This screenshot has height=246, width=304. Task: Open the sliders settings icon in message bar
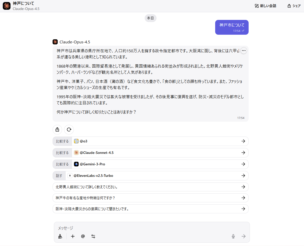(x=93, y=236)
